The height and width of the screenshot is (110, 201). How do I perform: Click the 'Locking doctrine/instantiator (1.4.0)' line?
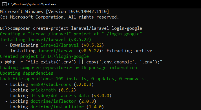[54, 107]
